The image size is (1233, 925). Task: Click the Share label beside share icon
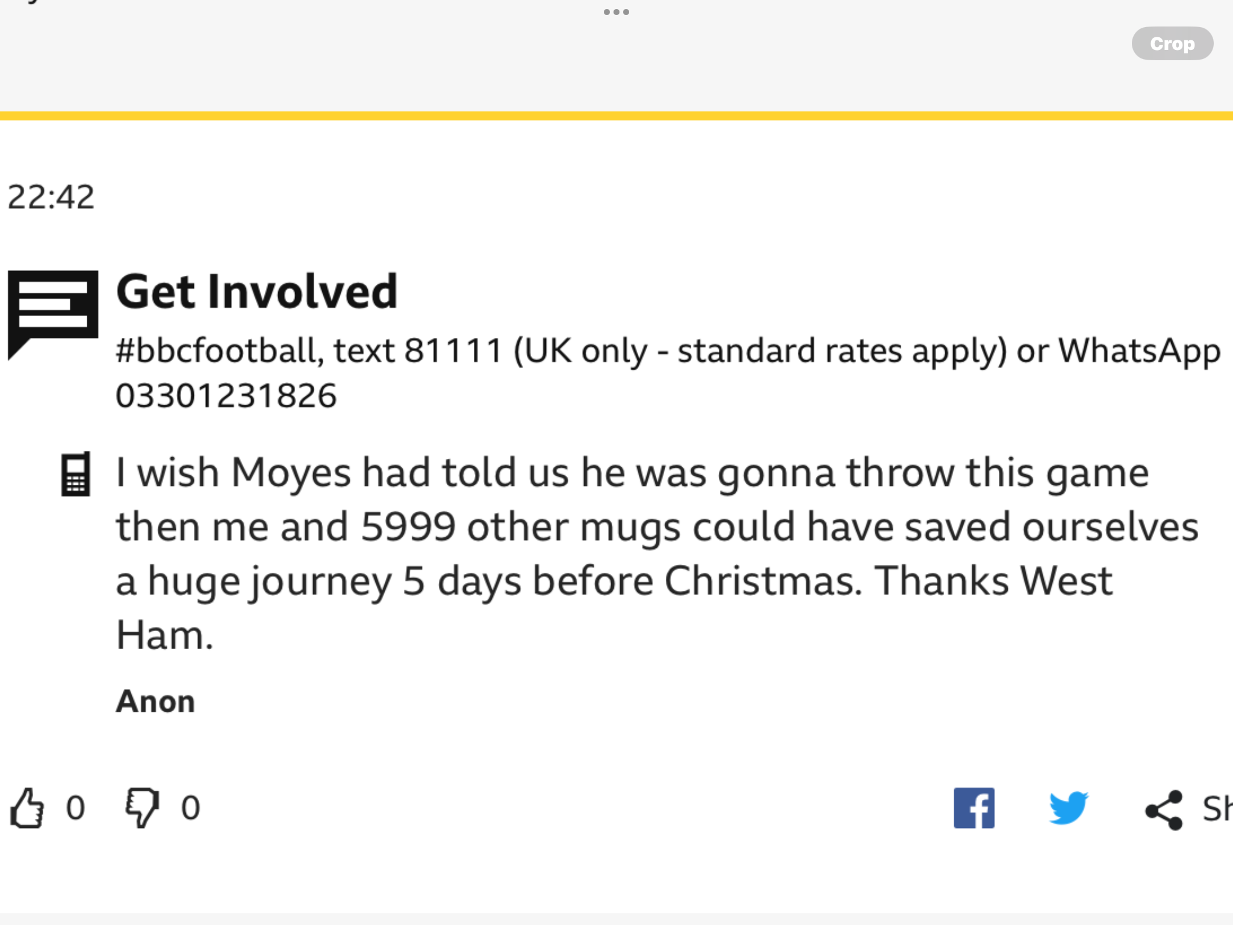(1217, 809)
